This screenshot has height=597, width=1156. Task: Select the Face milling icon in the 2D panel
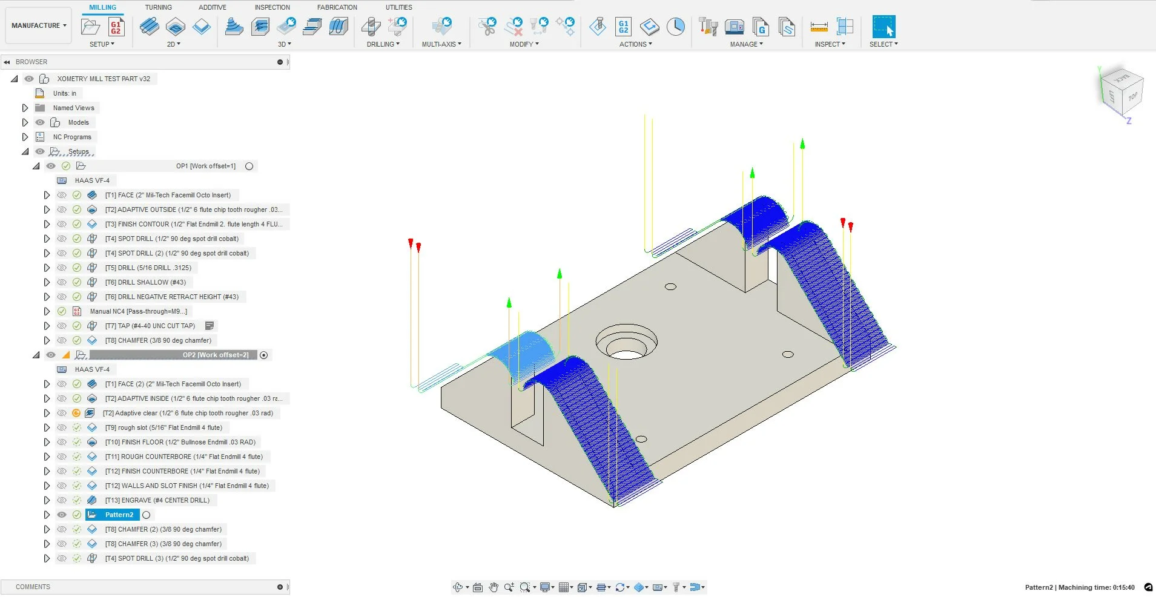[149, 27]
